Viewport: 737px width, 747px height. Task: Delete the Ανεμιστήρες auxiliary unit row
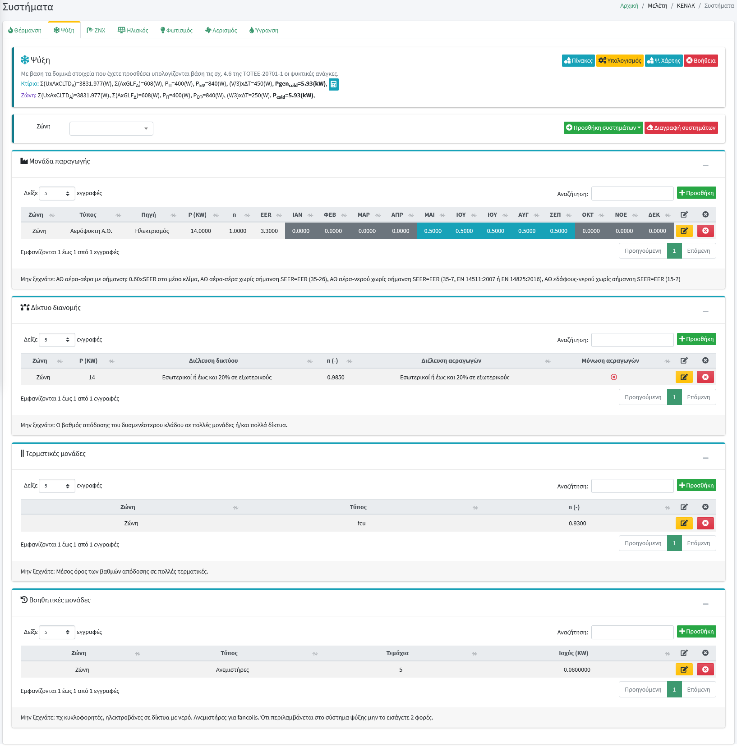point(705,670)
